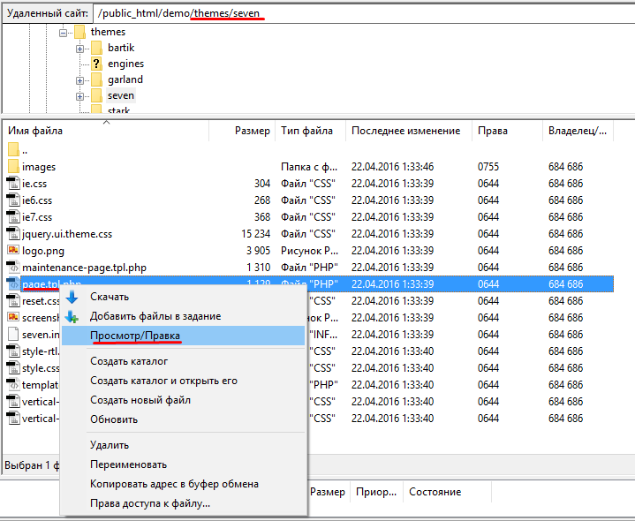Screen dimensions: 635x521
Task: Expand the bartik tree node
Action: click(x=79, y=49)
